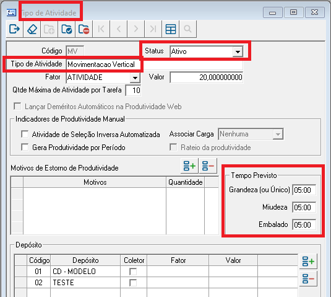
Task: Check Coletor for TESTE row
Action: [133, 283]
